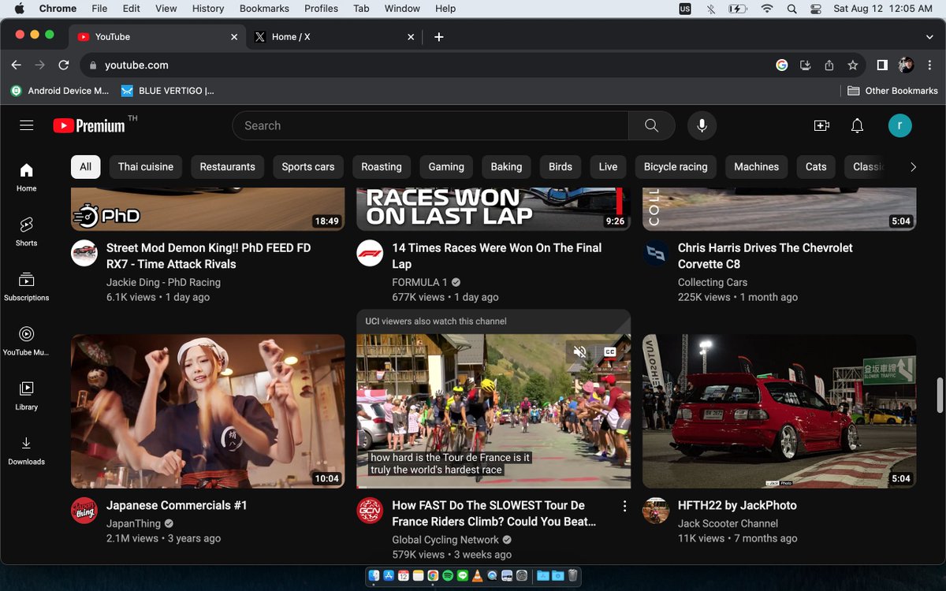Start voice search with microphone
This screenshot has height=591, width=946.
click(702, 125)
